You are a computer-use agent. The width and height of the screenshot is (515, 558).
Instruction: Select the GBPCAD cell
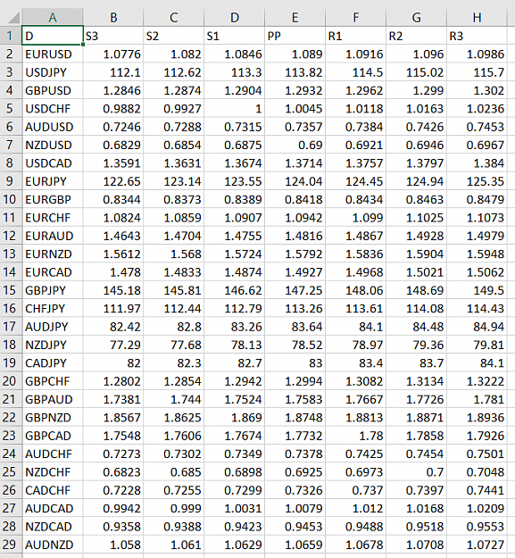point(53,435)
